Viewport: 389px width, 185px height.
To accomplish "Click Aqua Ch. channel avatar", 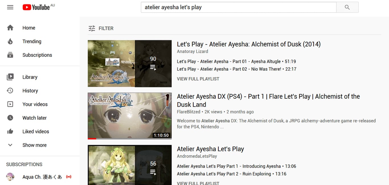I will (x=10, y=177).
